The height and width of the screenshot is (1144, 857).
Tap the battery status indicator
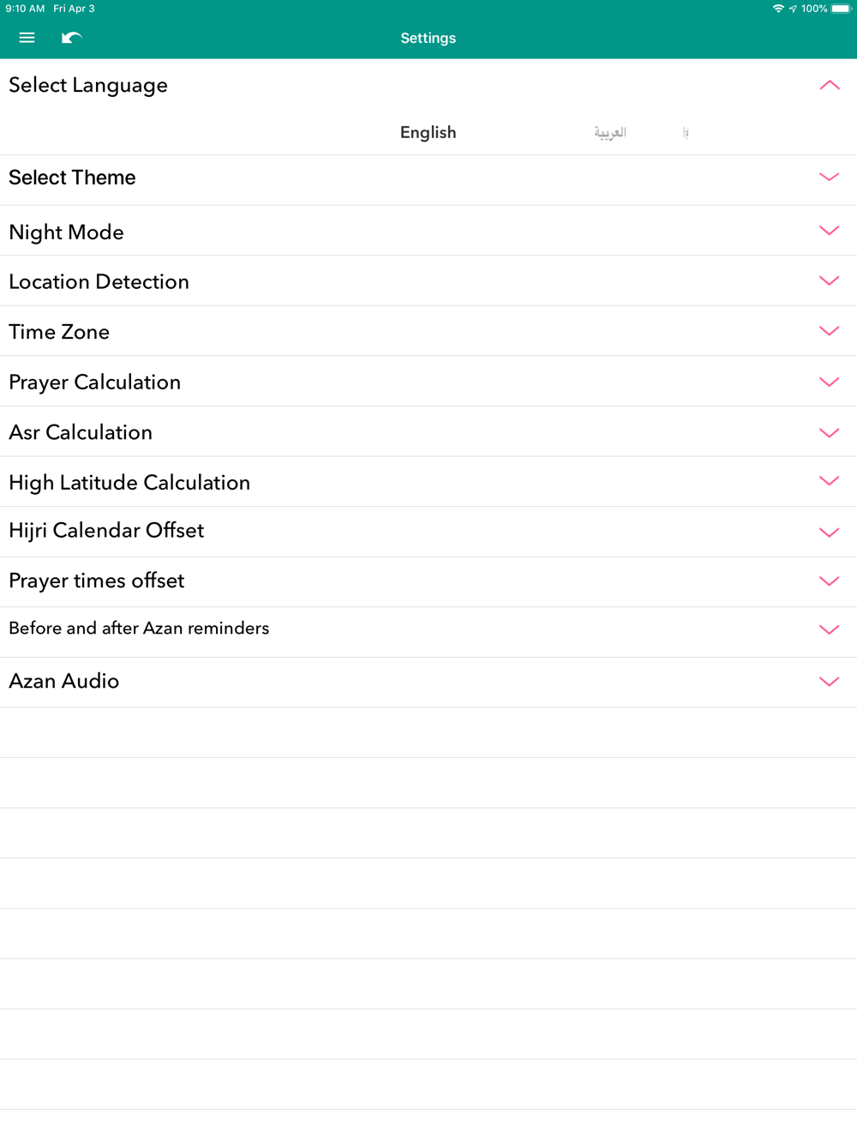(x=841, y=9)
